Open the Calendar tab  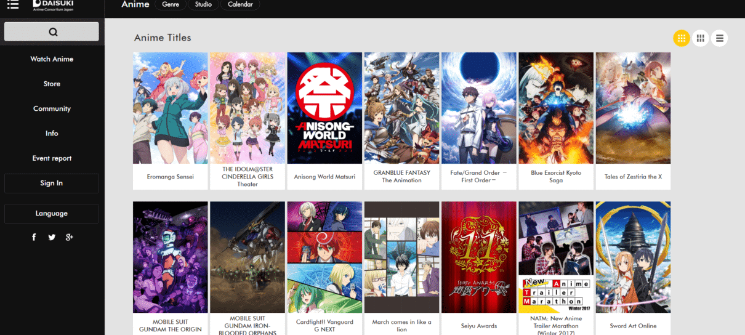point(240,4)
